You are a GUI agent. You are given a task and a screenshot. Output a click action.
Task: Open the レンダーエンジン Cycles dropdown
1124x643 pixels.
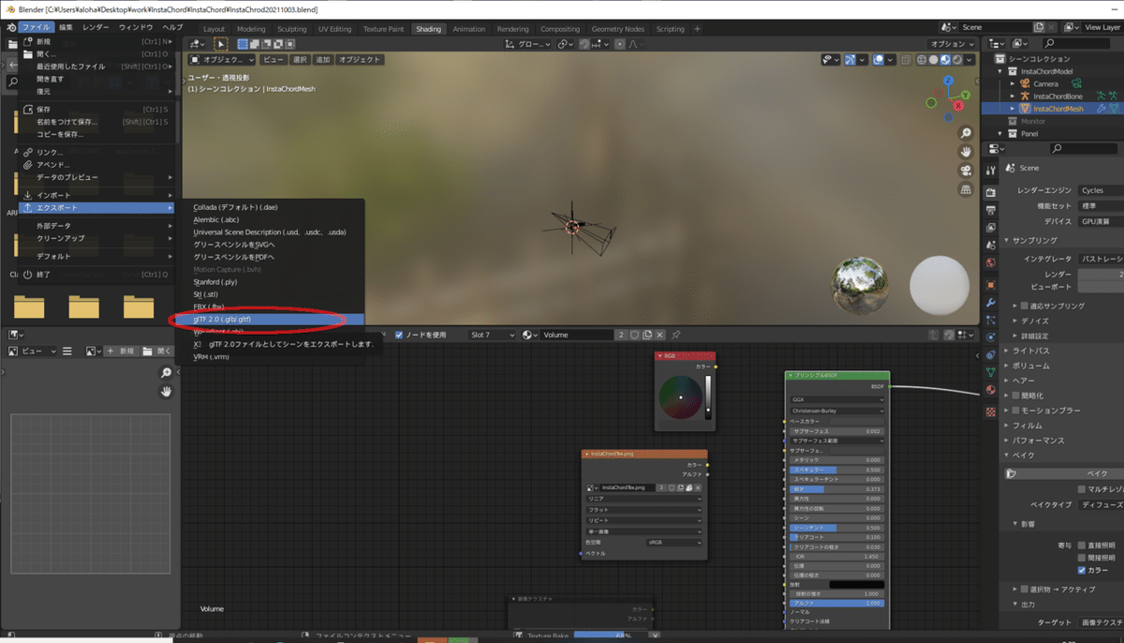coord(1100,190)
